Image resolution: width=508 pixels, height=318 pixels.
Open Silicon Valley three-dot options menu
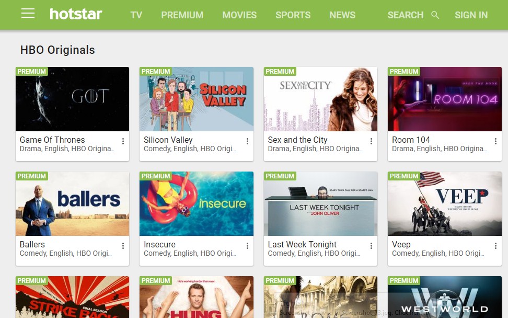pos(247,141)
